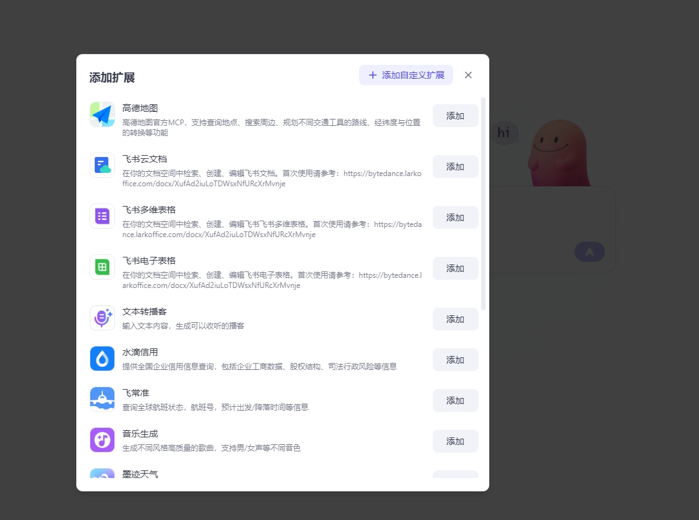Click the 高德地图 app icon
Viewport: 699px width, 520px height.
(102, 114)
